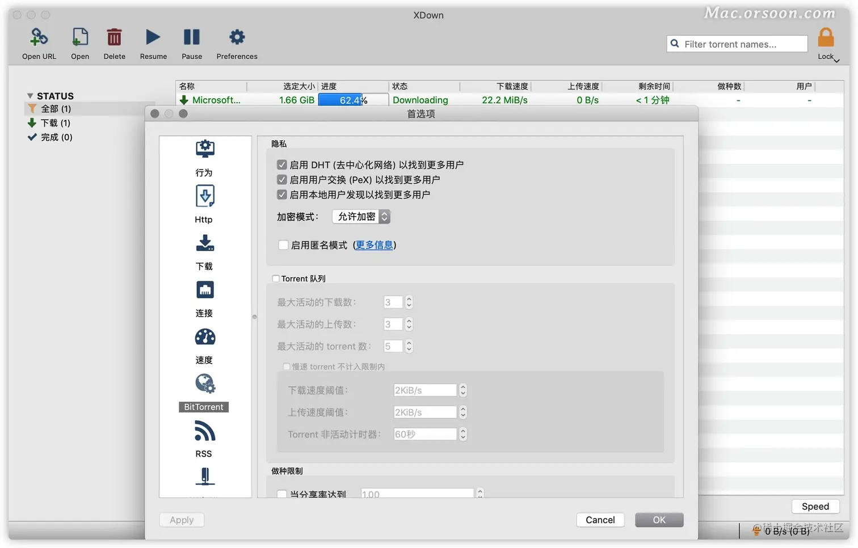The image size is (858, 548).
Task: Click the Speed button
Action: (815, 507)
